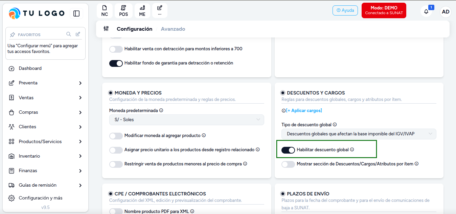The width and height of the screenshot is (456, 214).
Task: Expand Inventario menu in sidebar
Action: tap(46, 156)
